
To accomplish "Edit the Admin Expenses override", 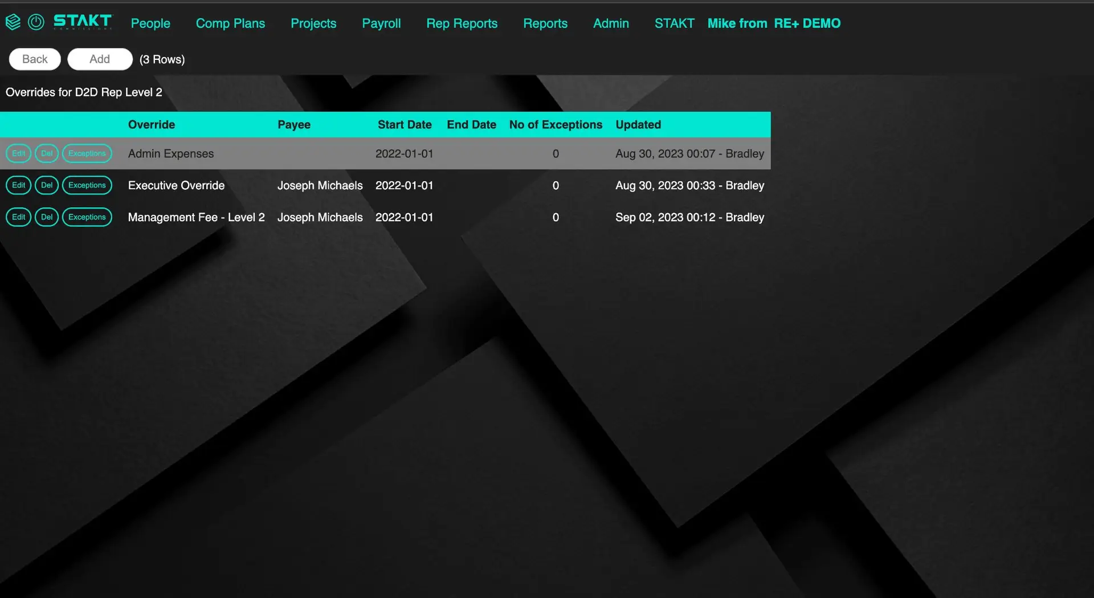I will click(18, 153).
